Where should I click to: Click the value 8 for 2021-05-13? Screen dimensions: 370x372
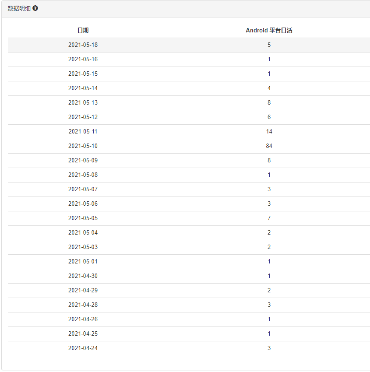[x=269, y=103]
